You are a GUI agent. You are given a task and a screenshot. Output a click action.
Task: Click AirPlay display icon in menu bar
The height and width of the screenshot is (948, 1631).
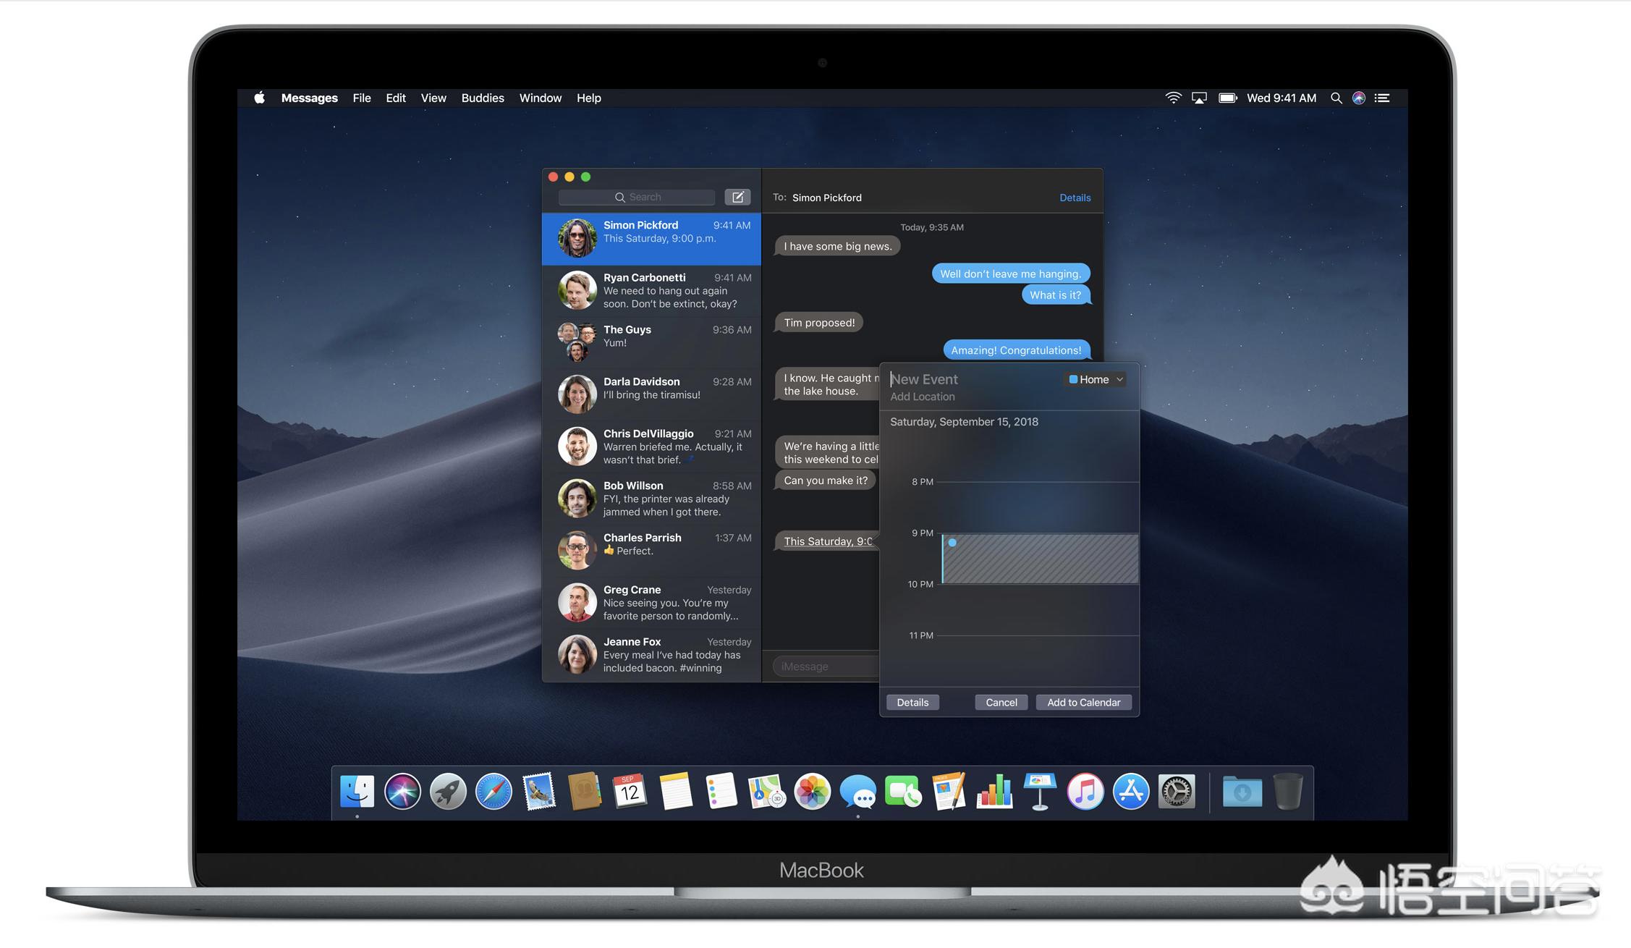pos(1199,98)
